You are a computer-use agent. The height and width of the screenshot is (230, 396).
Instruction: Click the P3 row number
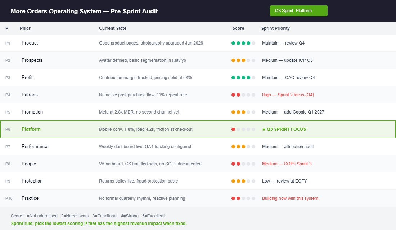point(8,77)
